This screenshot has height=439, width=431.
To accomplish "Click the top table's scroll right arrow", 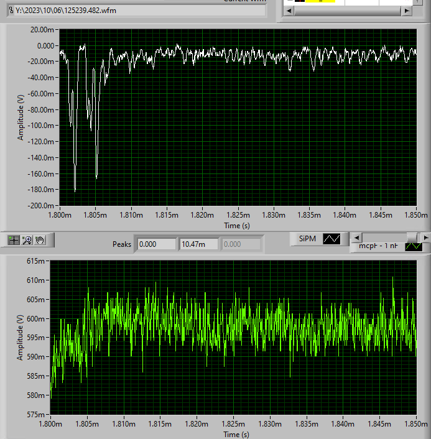I will pyautogui.click(x=407, y=12).
